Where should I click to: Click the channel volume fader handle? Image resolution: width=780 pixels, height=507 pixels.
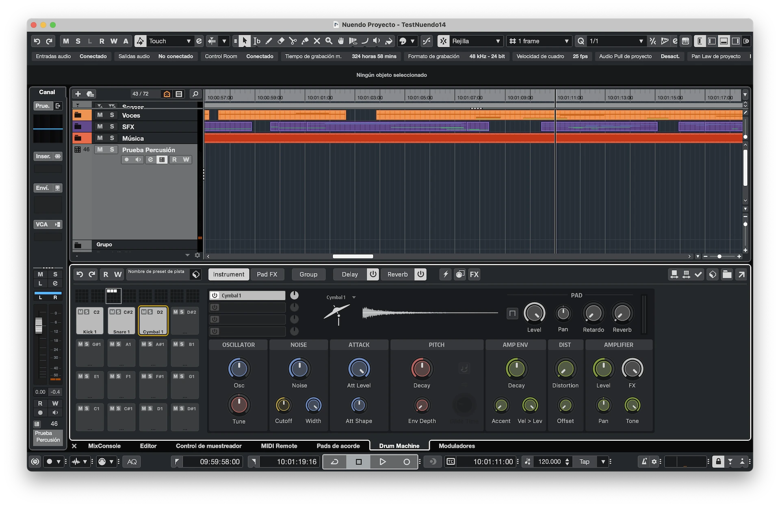(x=39, y=325)
